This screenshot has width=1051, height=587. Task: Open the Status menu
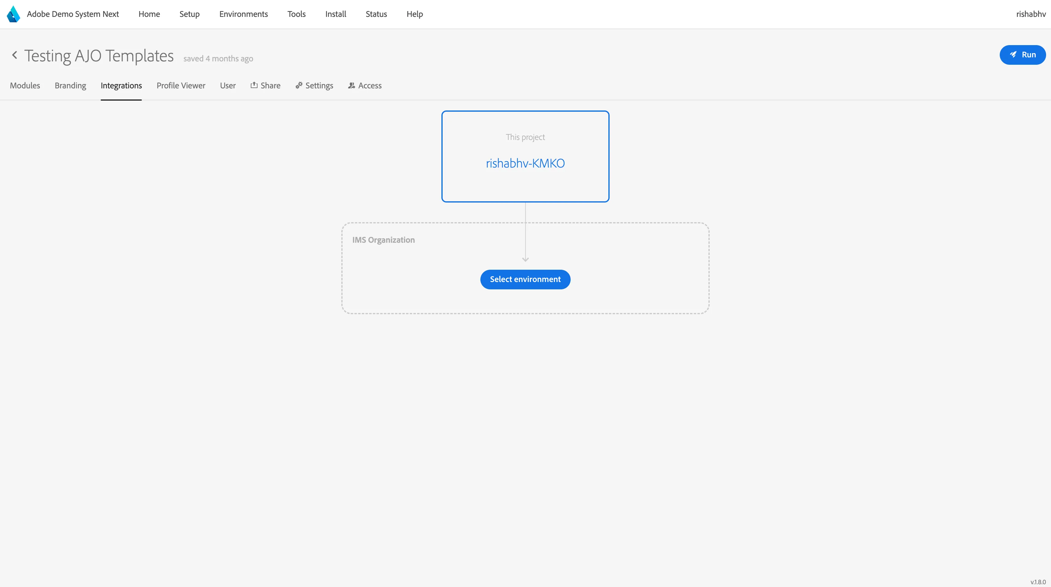(x=376, y=14)
